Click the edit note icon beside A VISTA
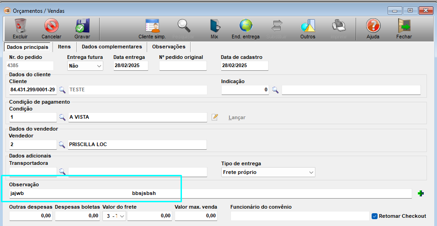Screen dimensions: 437x226 (215, 117)
